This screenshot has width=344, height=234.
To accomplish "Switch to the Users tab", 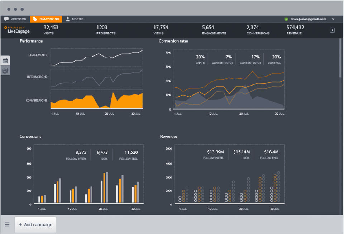I will pos(75,19).
